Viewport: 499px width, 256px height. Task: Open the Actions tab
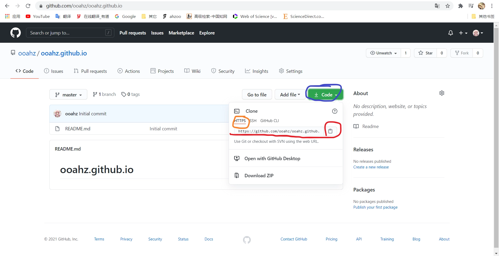[129, 71]
